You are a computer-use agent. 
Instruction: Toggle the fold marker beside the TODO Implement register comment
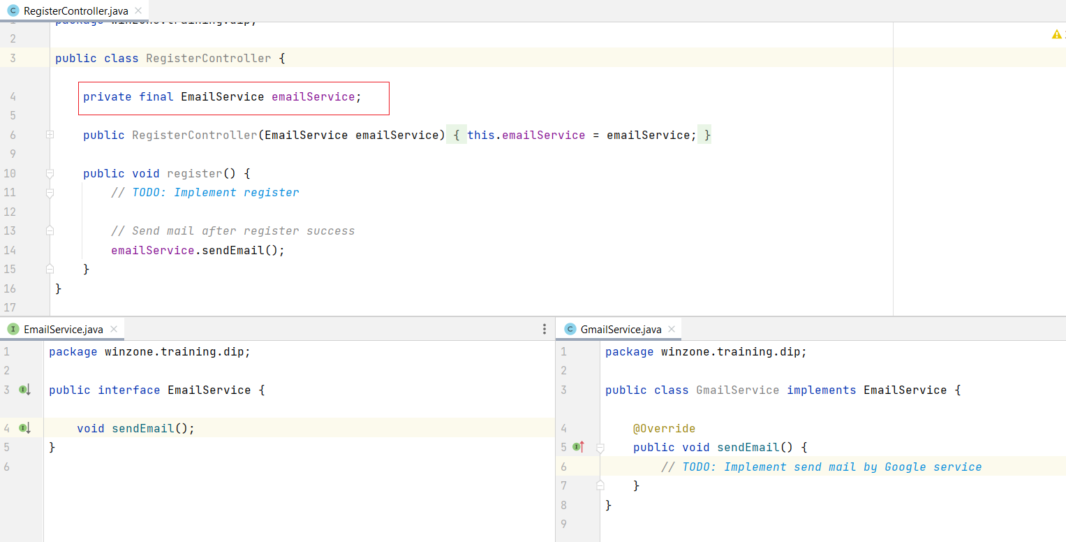coord(50,193)
